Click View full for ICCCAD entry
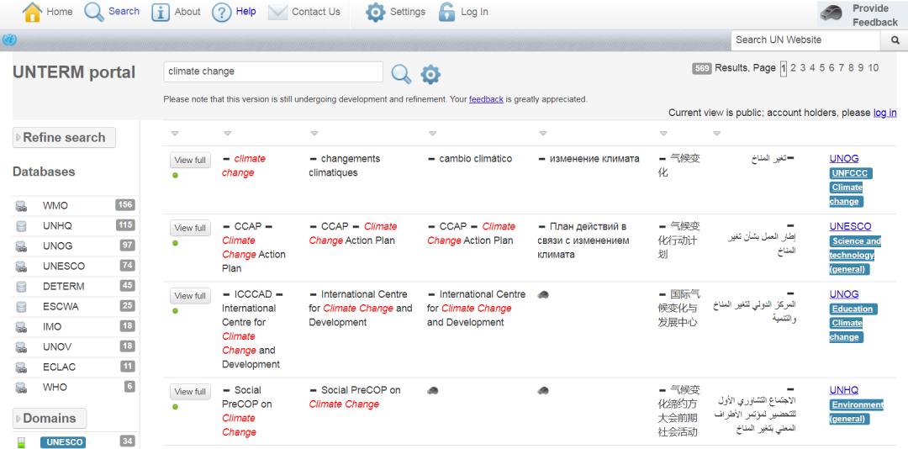 [x=190, y=295]
